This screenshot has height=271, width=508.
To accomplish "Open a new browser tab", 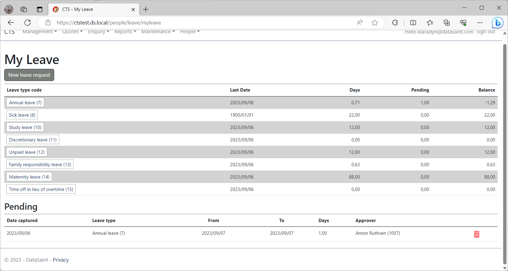I will (146, 9).
